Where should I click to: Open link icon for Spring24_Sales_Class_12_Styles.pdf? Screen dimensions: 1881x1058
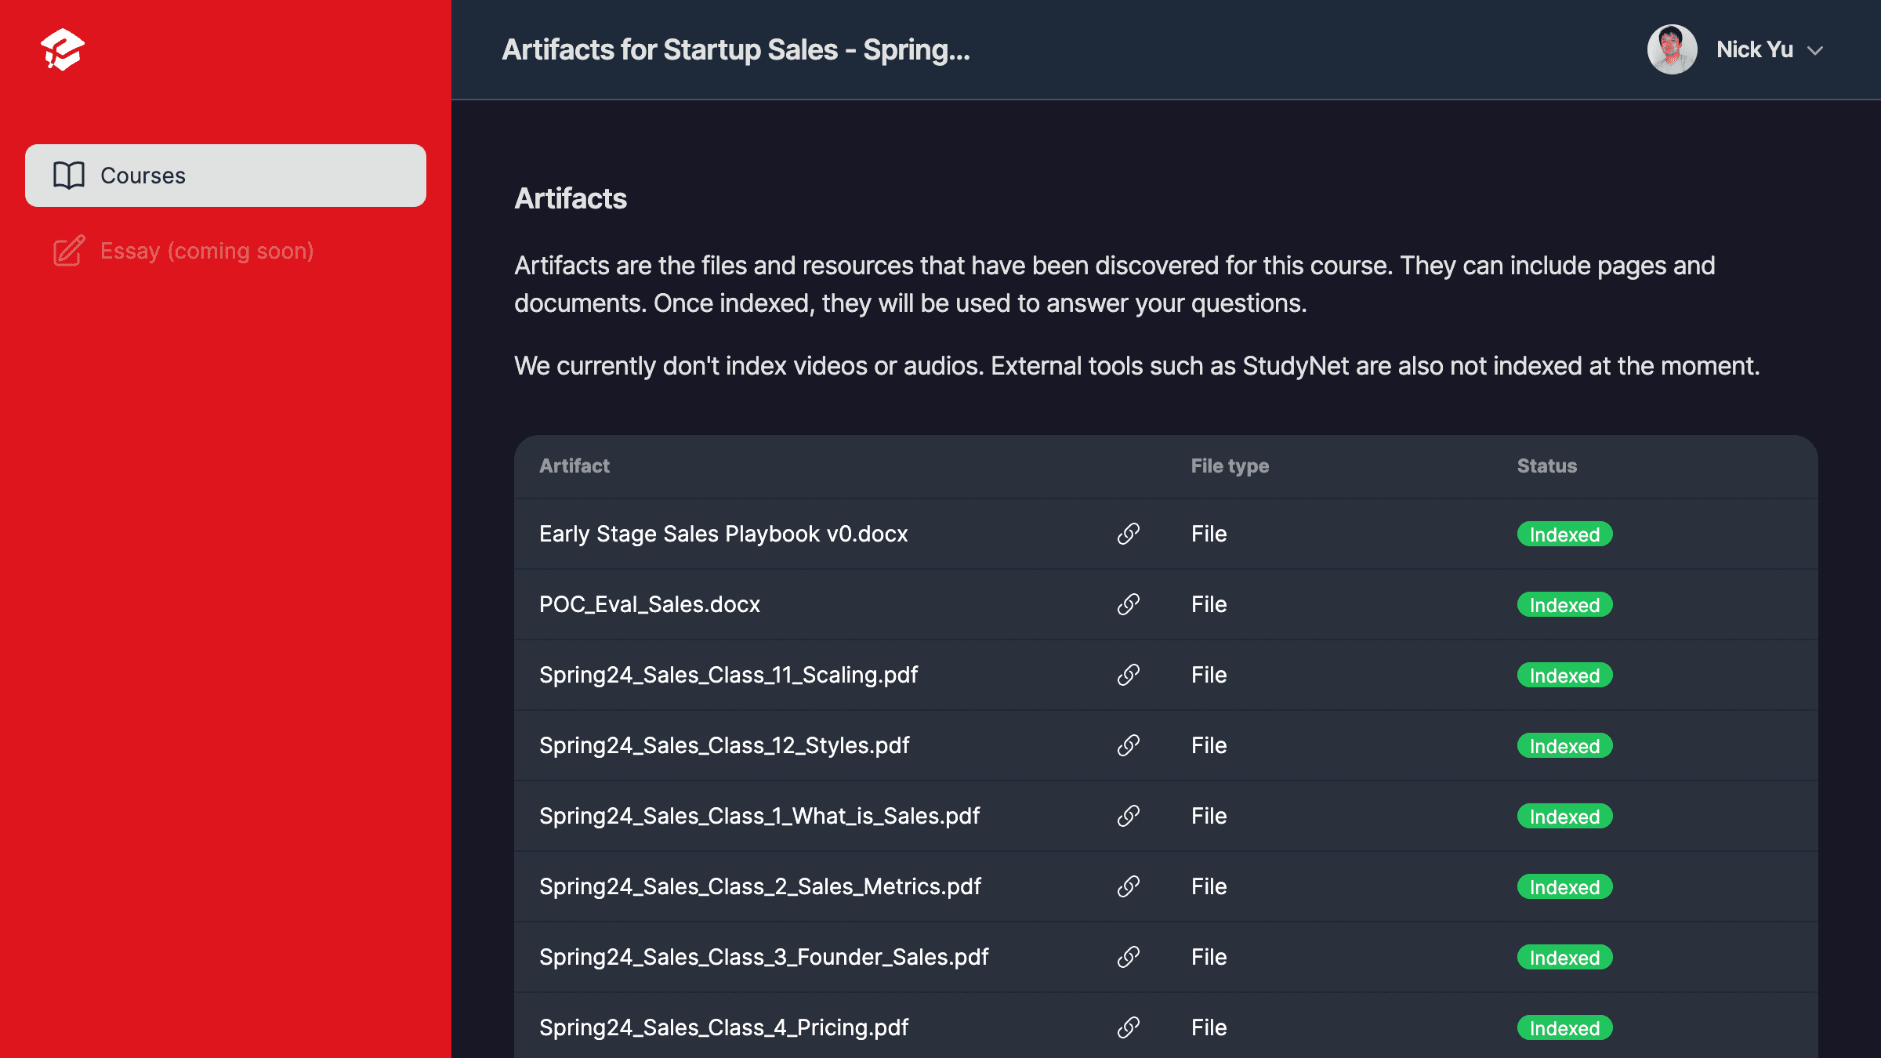(1128, 745)
